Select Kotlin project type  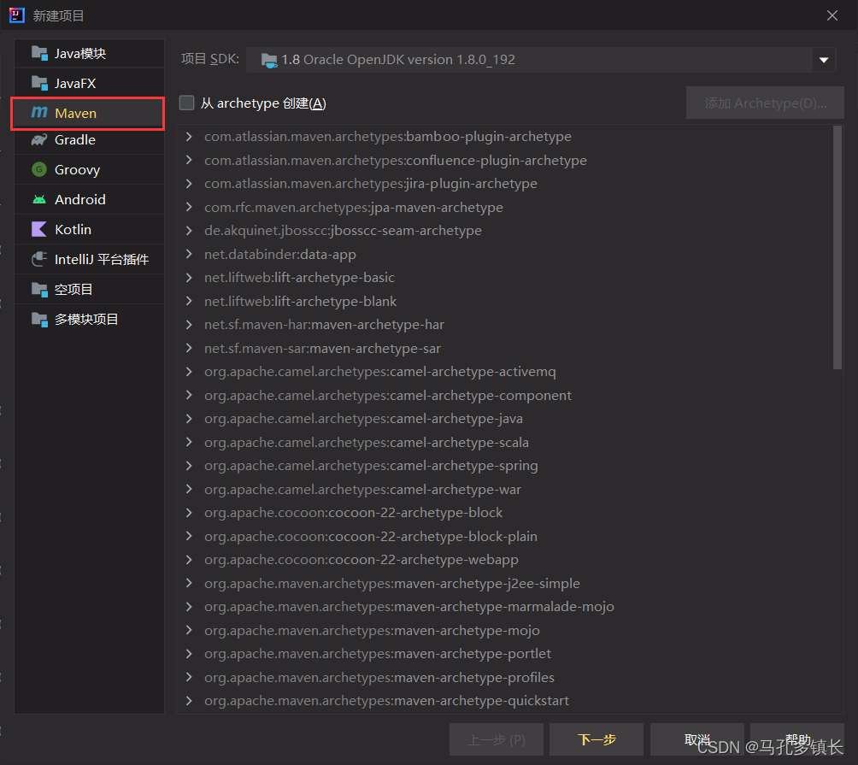pyautogui.click(x=89, y=229)
